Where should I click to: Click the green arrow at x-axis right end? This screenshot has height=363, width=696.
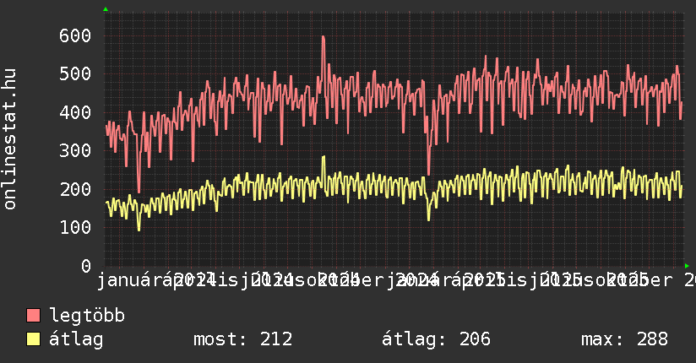click(x=687, y=265)
